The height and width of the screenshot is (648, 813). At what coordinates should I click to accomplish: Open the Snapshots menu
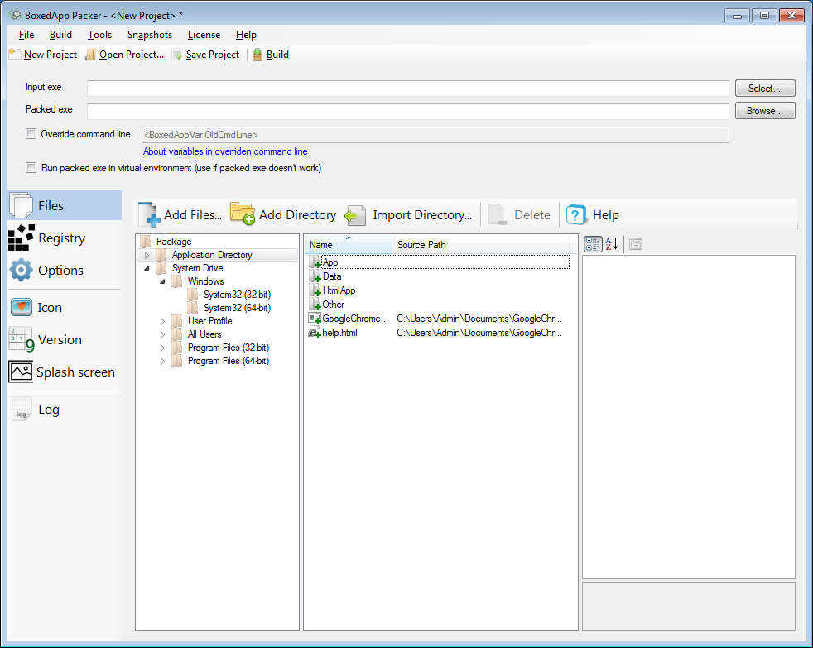pos(149,35)
